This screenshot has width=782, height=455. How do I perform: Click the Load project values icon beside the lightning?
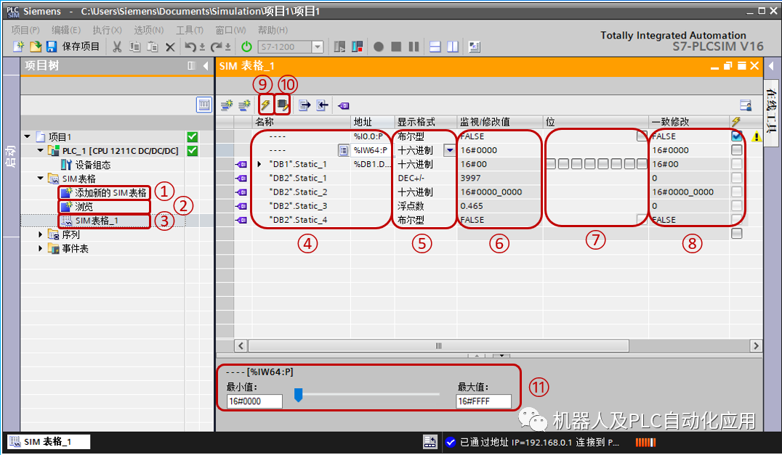282,104
